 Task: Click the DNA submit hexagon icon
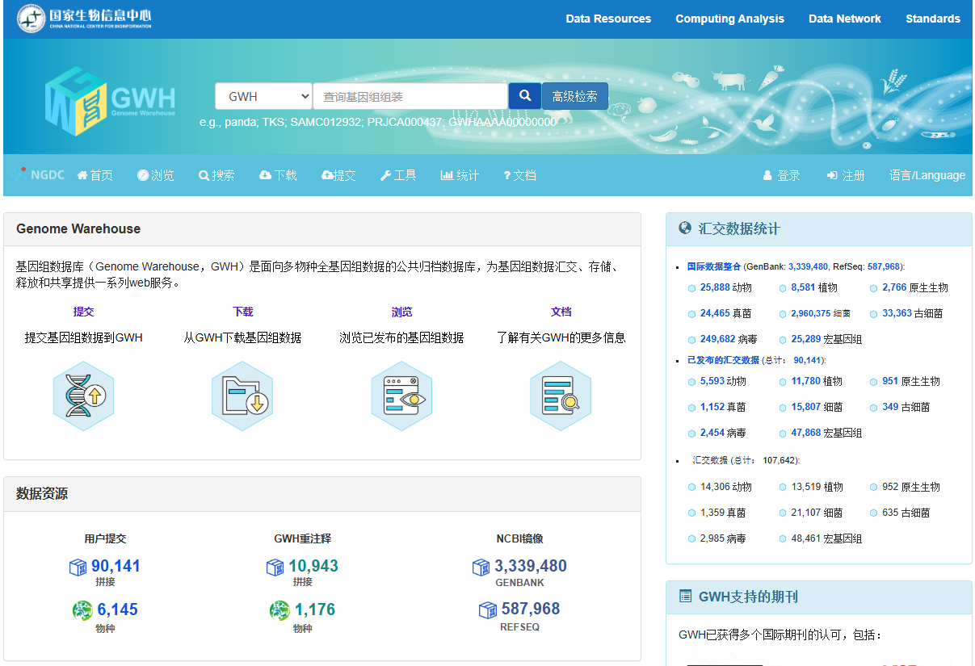coord(84,396)
